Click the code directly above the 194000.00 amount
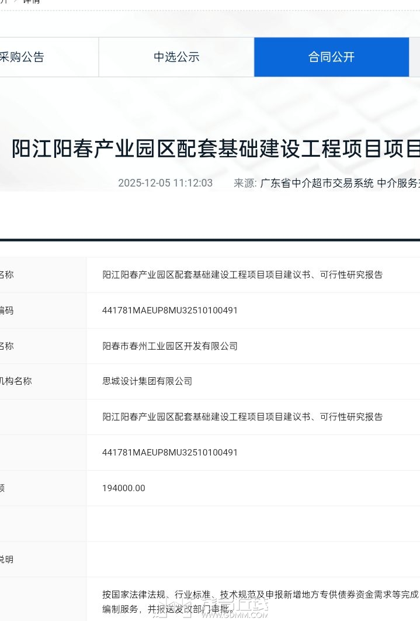This screenshot has width=420, height=621. click(170, 453)
